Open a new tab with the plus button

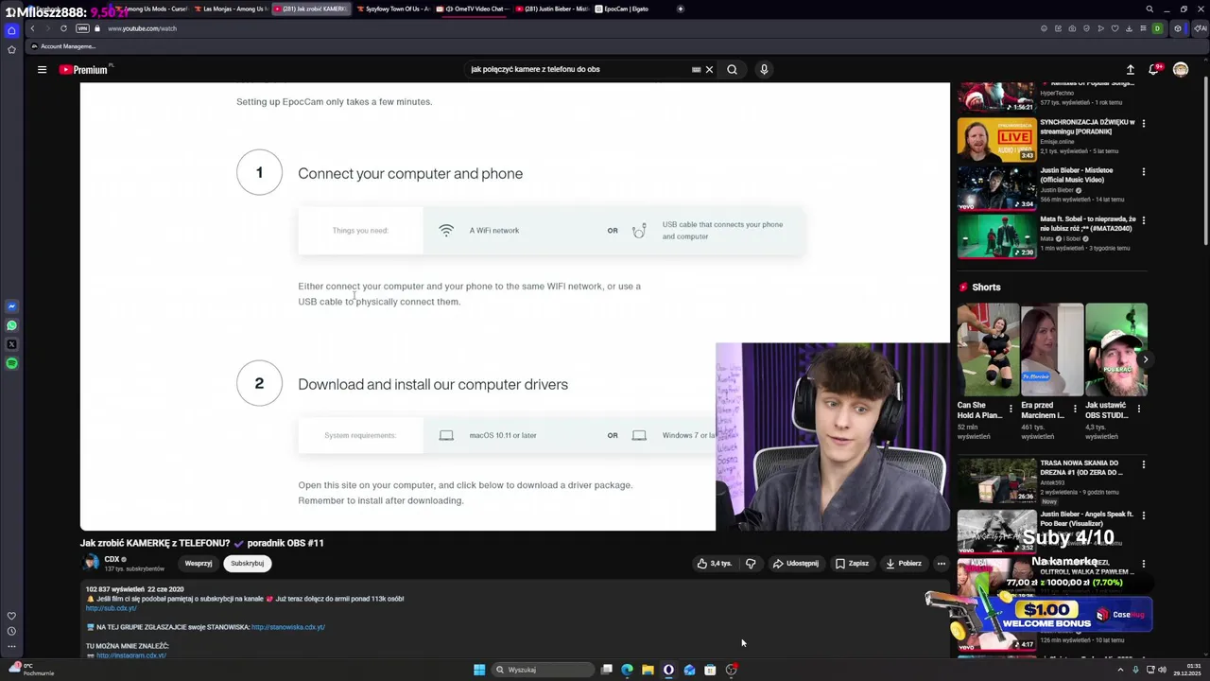click(x=681, y=9)
